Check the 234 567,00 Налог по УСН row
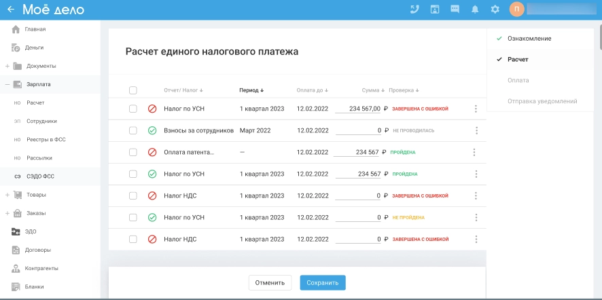 tap(133, 109)
